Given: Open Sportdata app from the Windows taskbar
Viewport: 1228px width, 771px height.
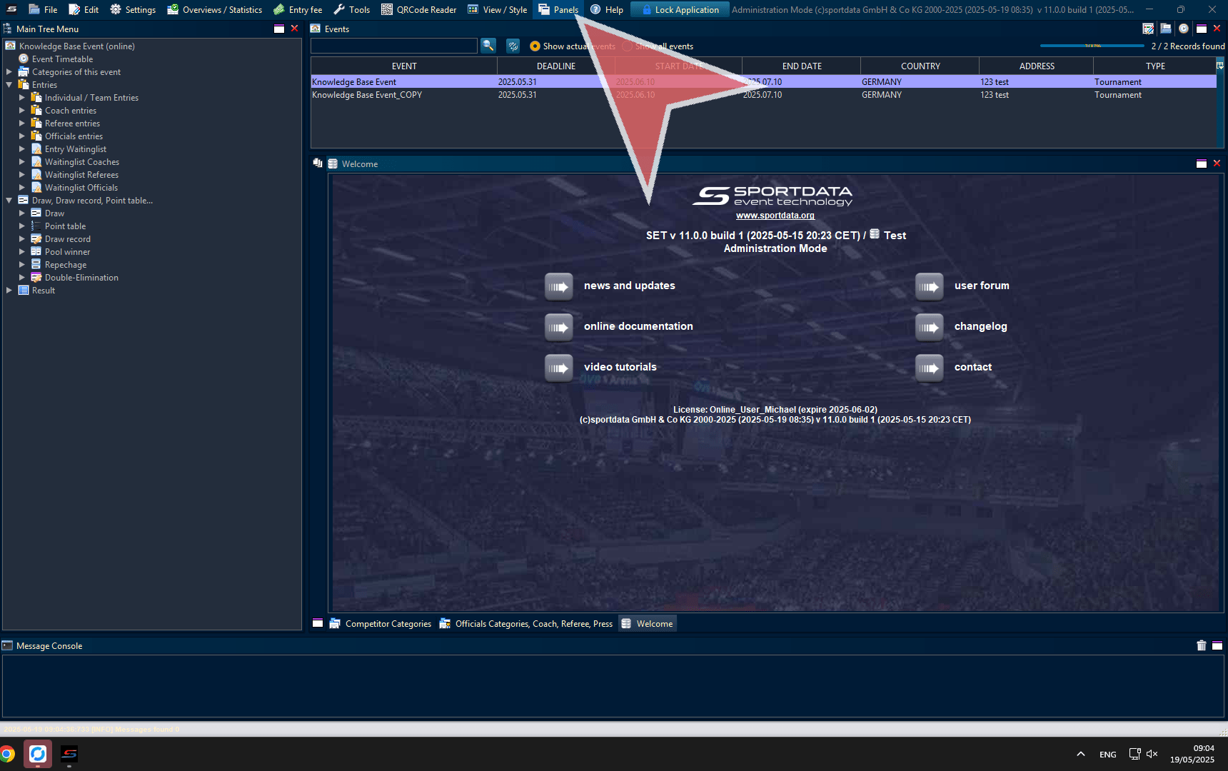Looking at the screenshot, I should tap(69, 754).
